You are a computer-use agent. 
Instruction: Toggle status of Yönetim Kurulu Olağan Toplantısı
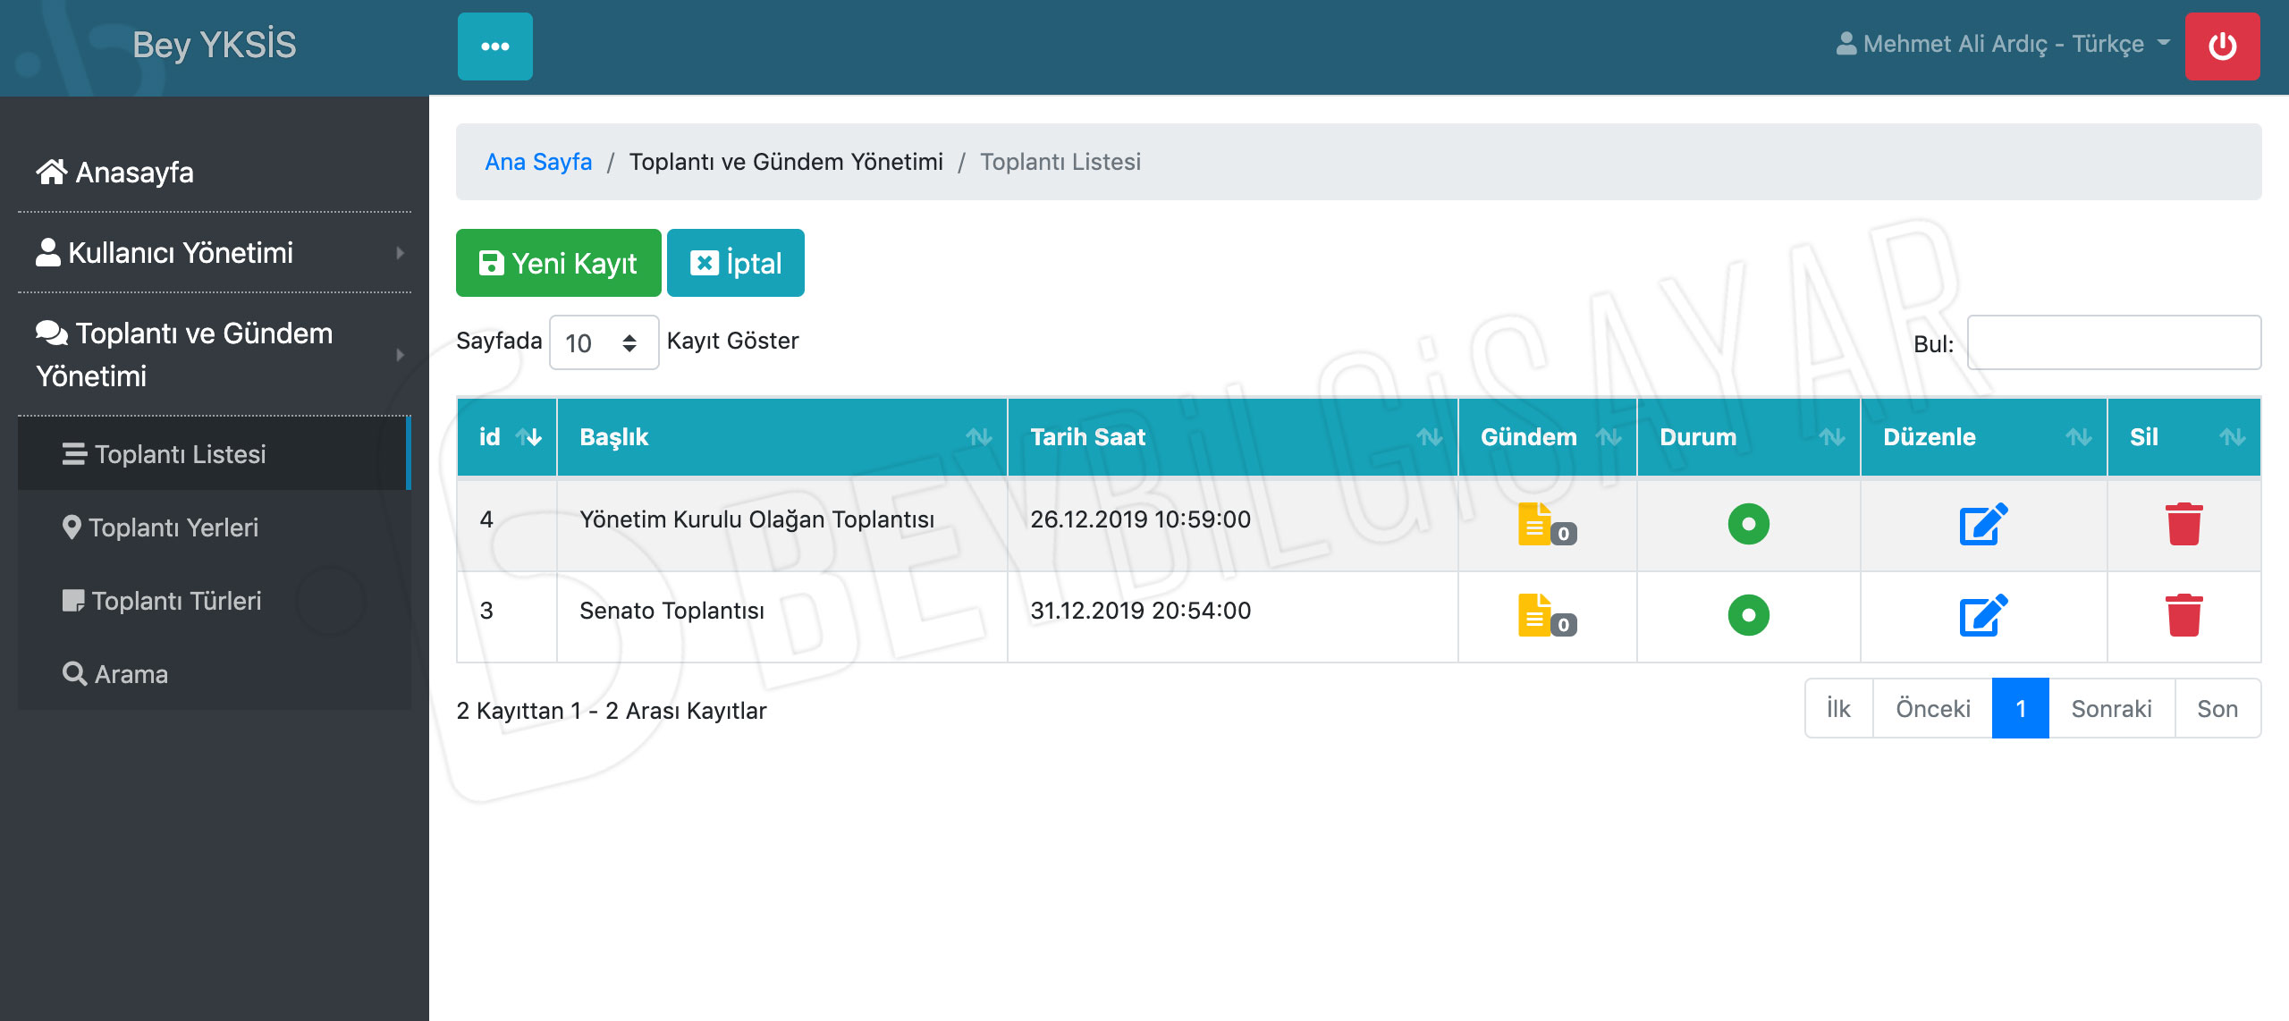click(1748, 524)
